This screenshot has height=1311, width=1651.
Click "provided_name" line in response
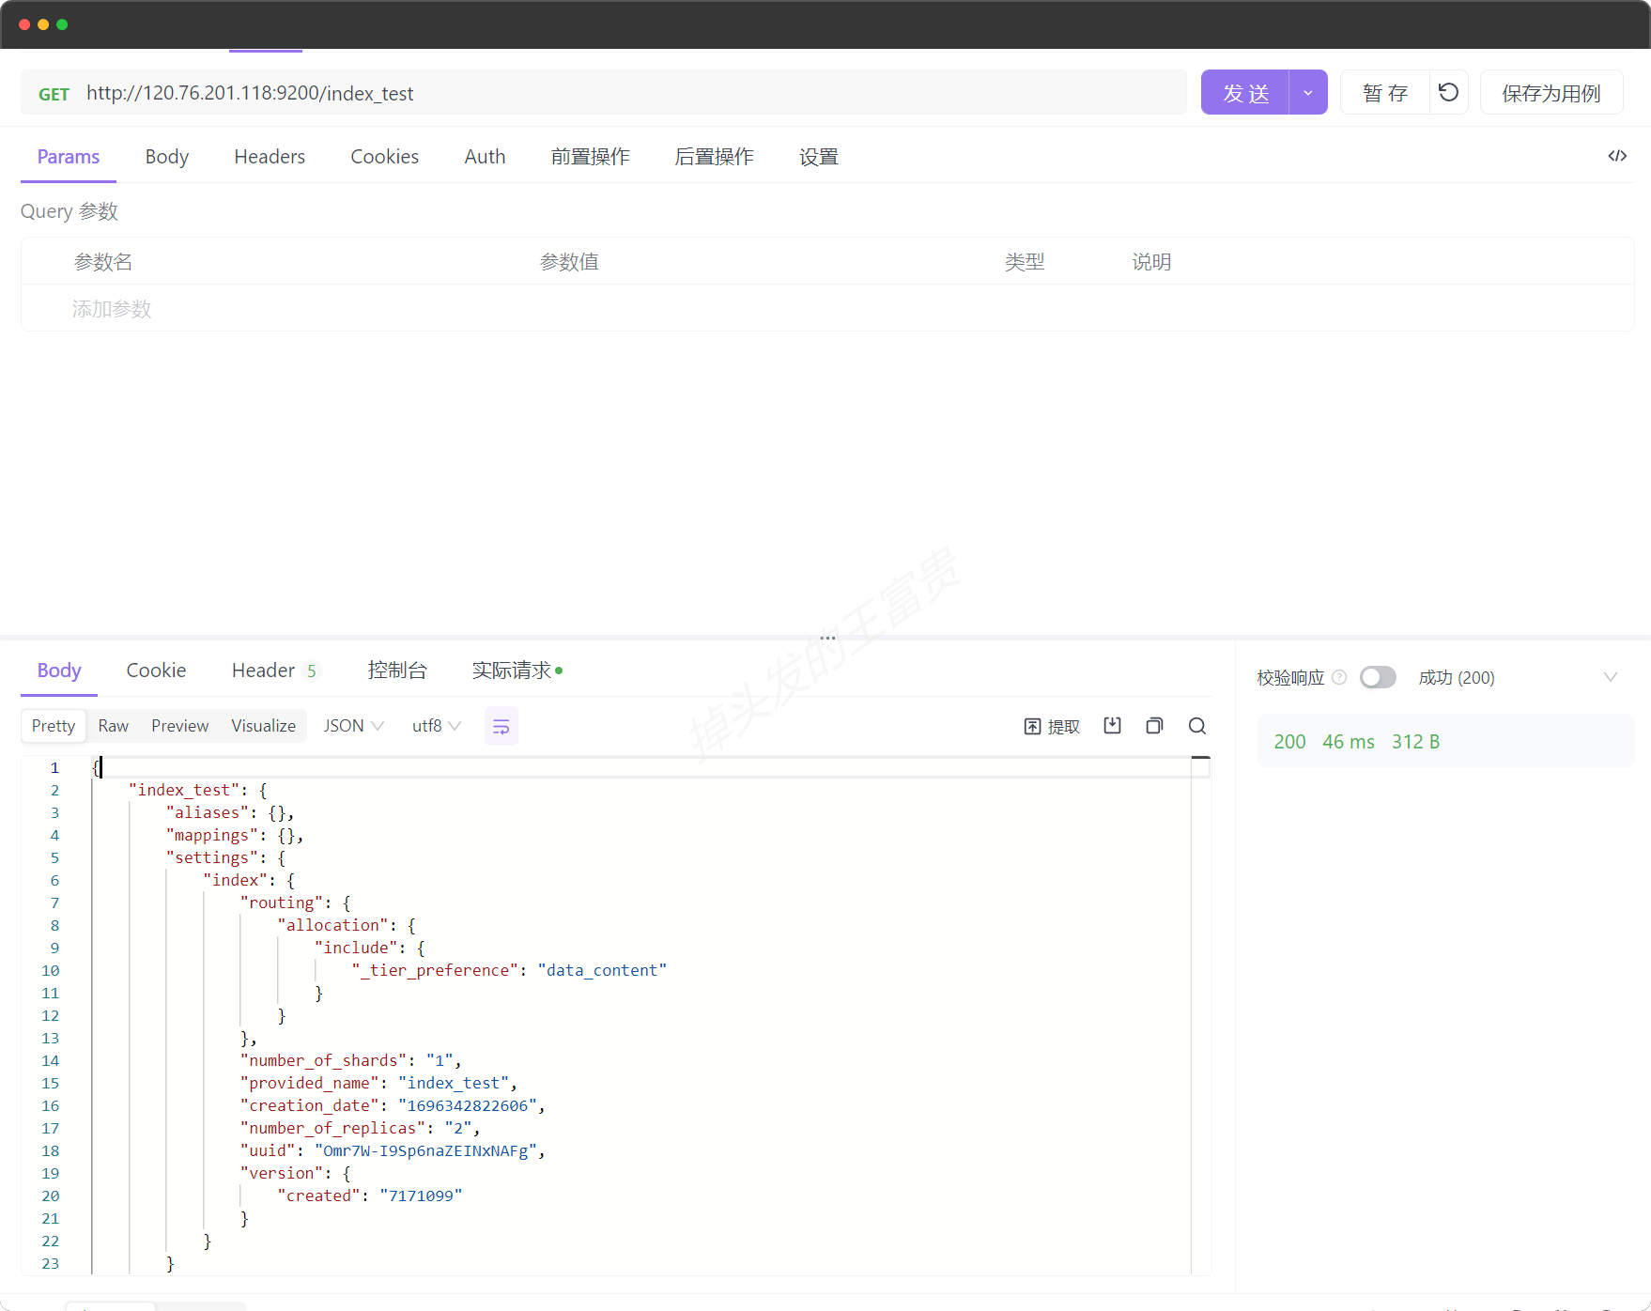click(x=378, y=1083)
